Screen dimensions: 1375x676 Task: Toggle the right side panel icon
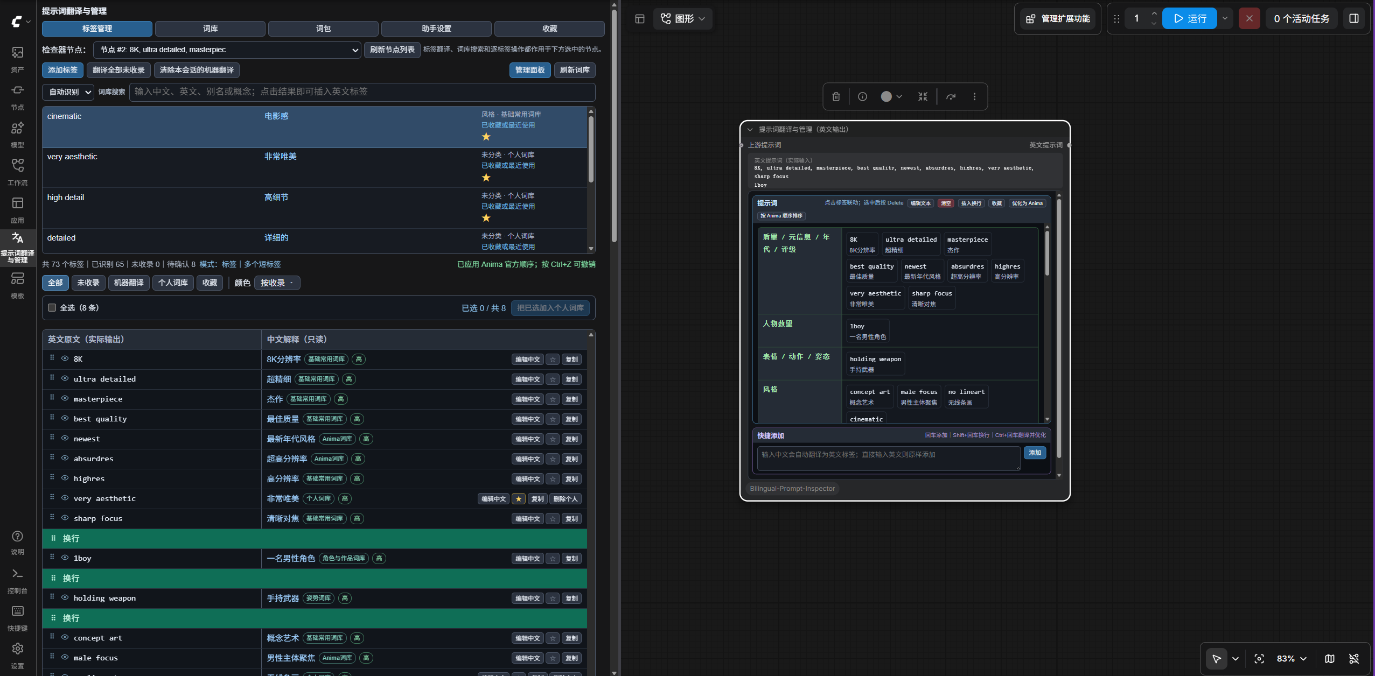tap(1353, 18)
